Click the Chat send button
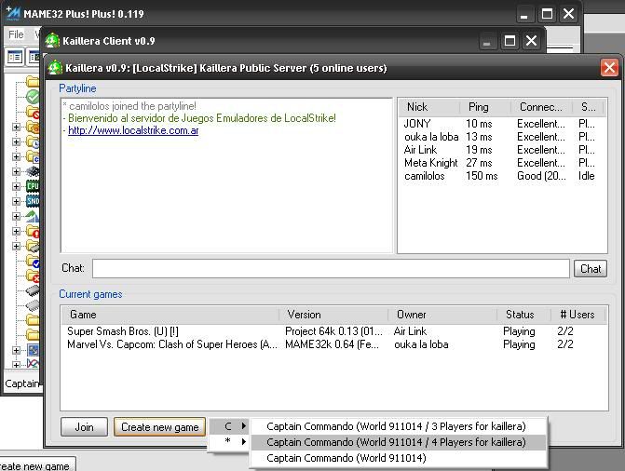The width and height of the screenshot is (625, 471). [591, 269]
